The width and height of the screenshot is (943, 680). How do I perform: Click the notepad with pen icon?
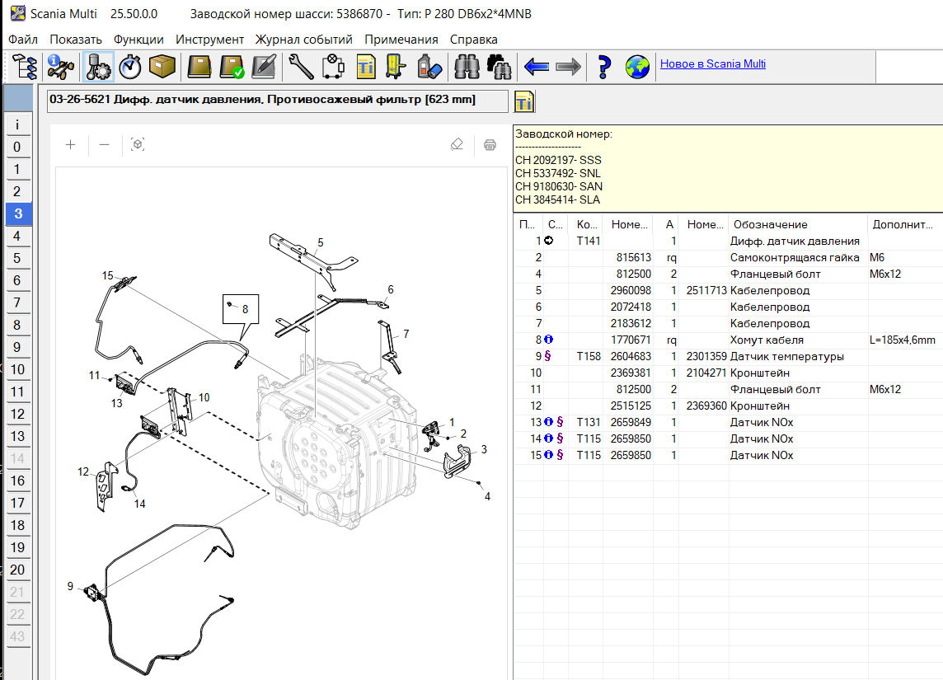click(264, 66)
